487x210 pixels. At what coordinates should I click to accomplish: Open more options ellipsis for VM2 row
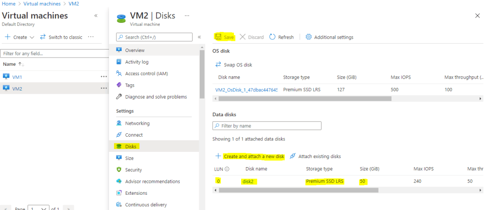tap(104, 89)
